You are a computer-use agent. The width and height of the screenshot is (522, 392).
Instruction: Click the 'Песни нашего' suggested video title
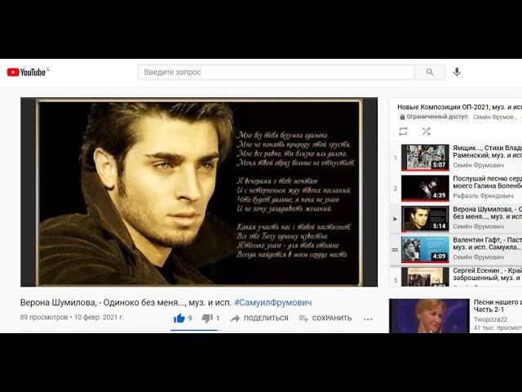[498, 305]
